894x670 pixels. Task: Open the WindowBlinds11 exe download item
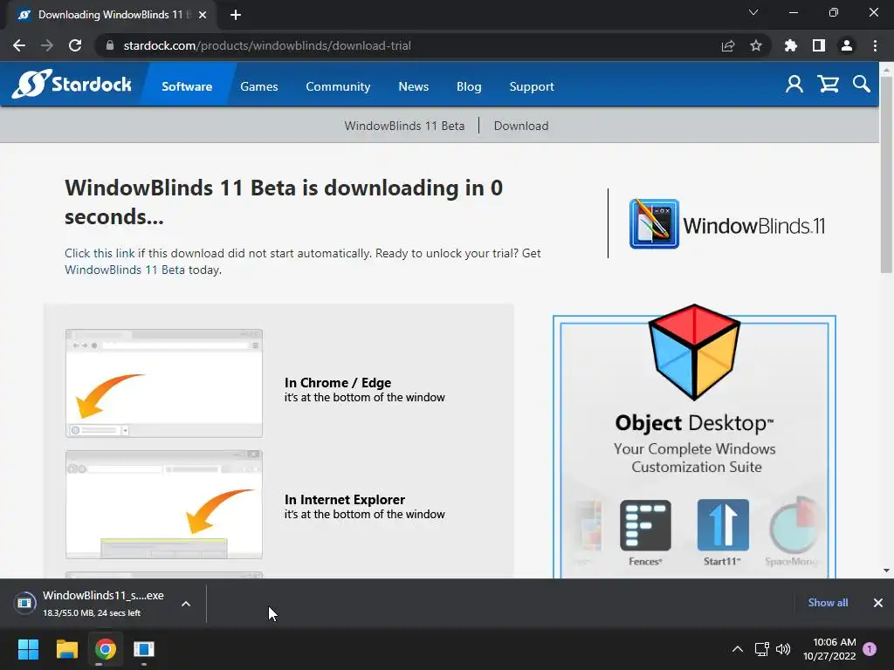pyautogui.click(x=103, y=603)
